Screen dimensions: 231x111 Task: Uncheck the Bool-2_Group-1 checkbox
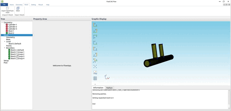[9, 52]
